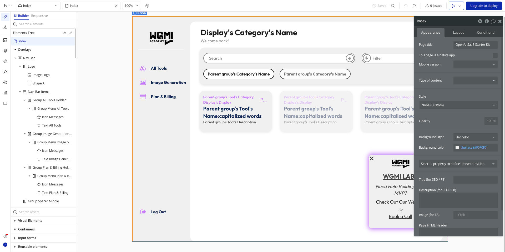This screenshot has width=505, height=252.
Task: Close the index element tab
Action: coord(116,6)
